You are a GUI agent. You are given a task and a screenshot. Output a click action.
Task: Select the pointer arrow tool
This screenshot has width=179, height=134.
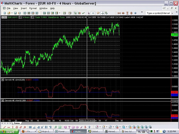click(89, 13)
